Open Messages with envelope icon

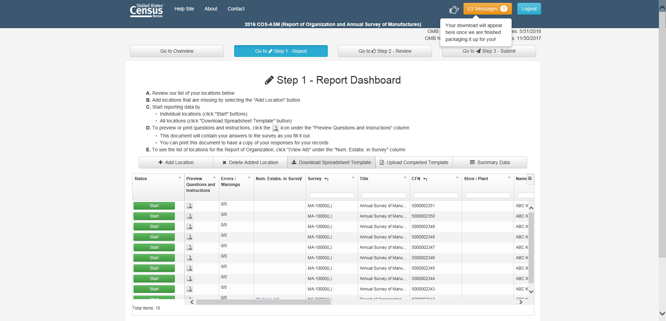[x=487, y=9]
